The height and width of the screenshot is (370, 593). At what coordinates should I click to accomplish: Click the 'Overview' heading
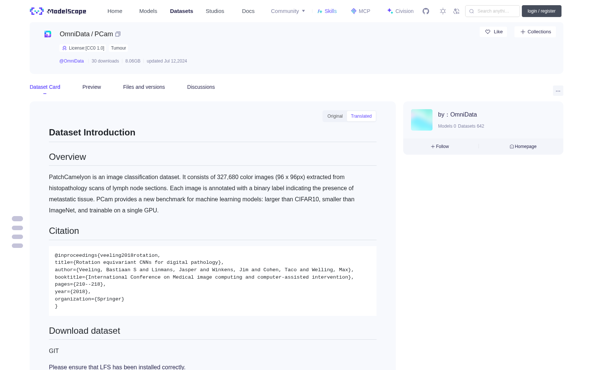pyautogui.click(x=67, y=157)
